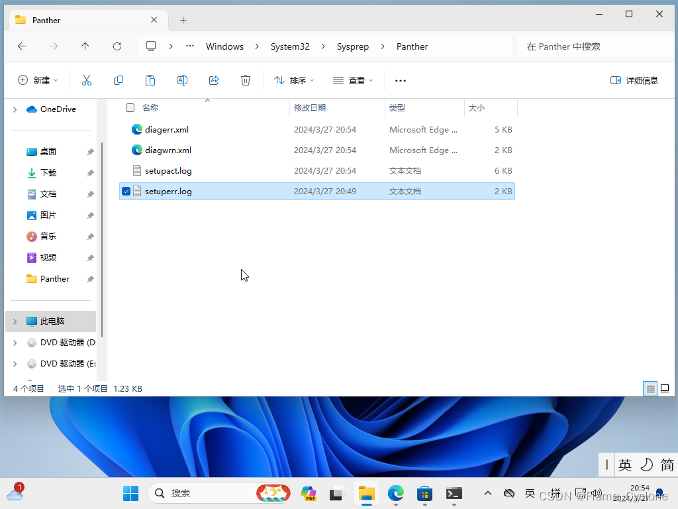Click the search Panther input field

pyautogui.click(x=597, y=46)
